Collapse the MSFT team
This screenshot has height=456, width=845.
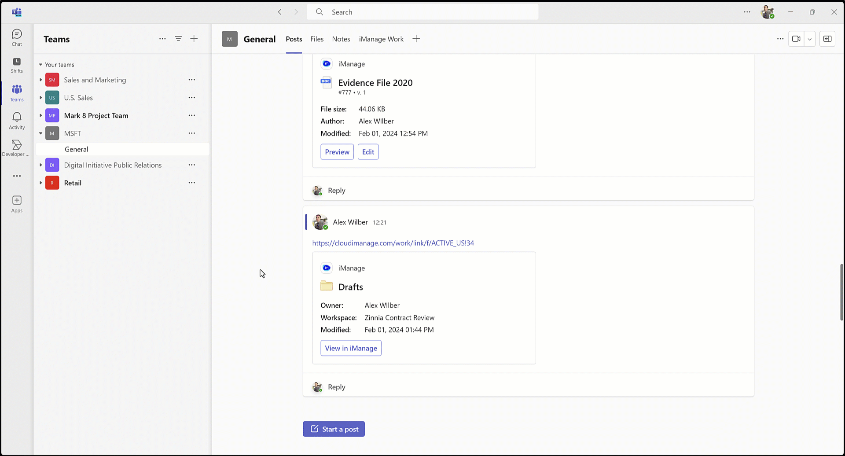40,133
